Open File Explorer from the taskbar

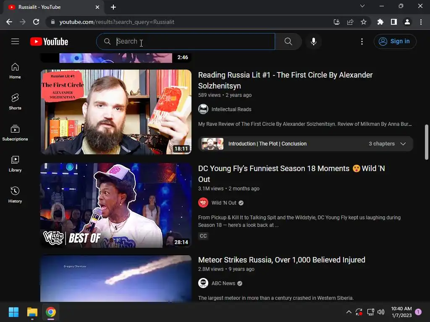[32, 312]
